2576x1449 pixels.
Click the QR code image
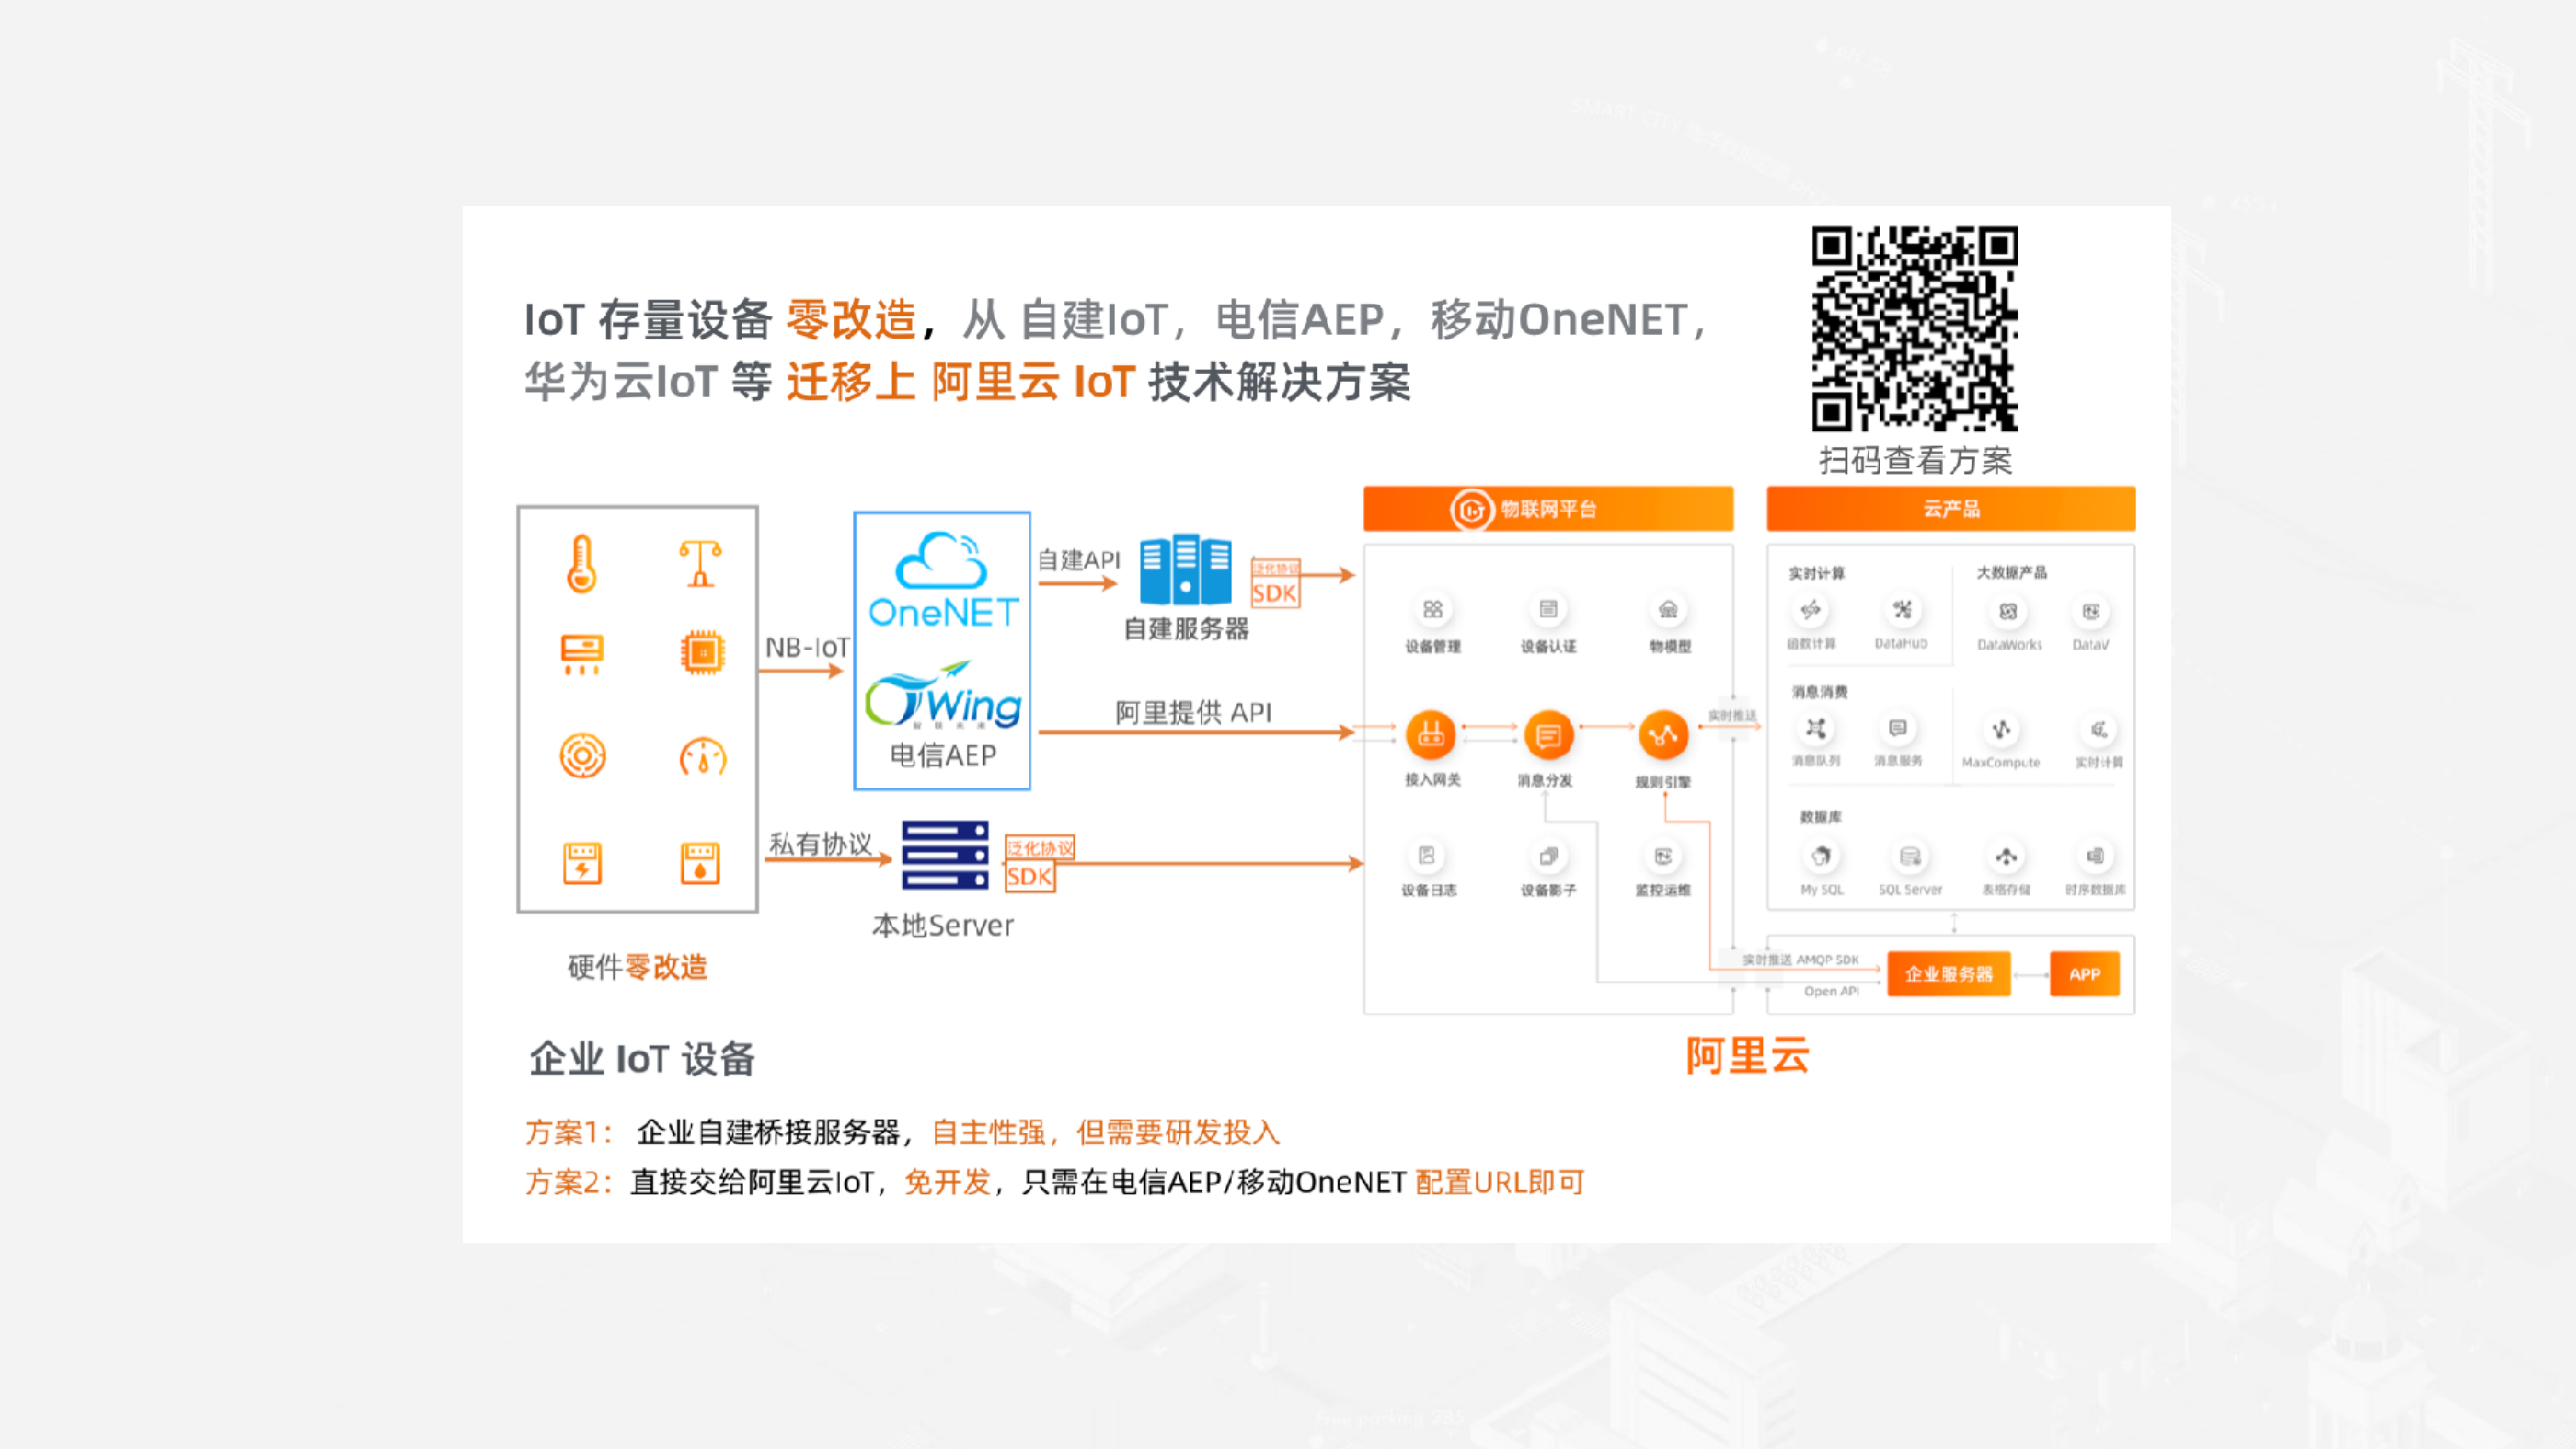point(1915,329)
